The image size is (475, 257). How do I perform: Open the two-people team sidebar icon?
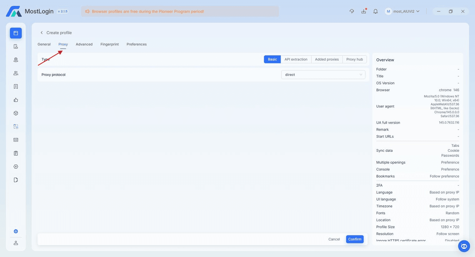click(16, 73)
